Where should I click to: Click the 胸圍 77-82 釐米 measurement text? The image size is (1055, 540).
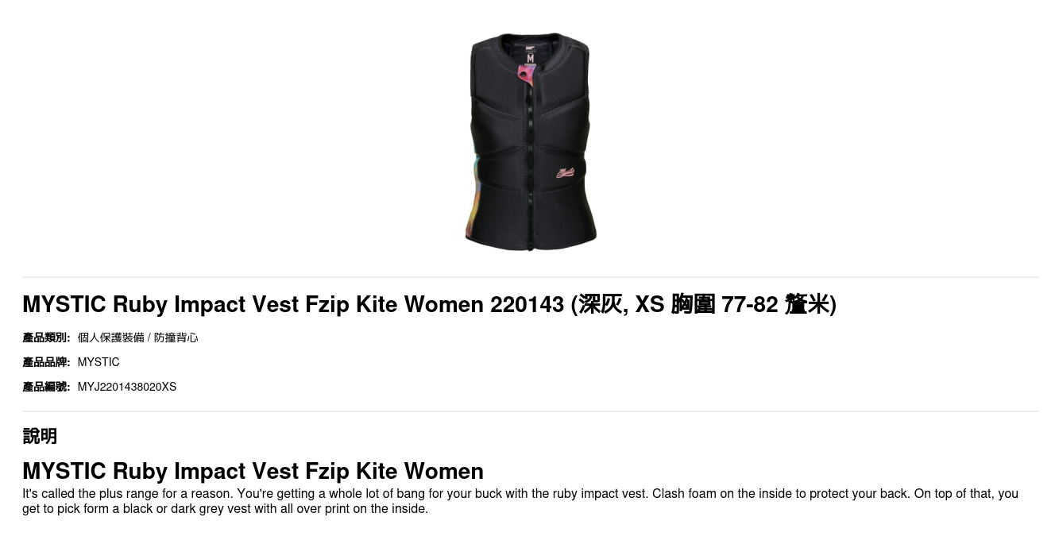[751, 304]
